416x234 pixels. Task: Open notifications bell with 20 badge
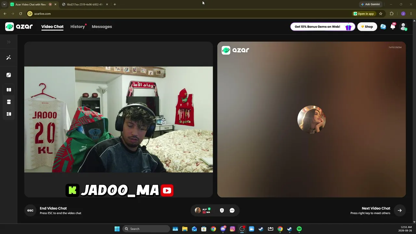[x=393, y=27]
